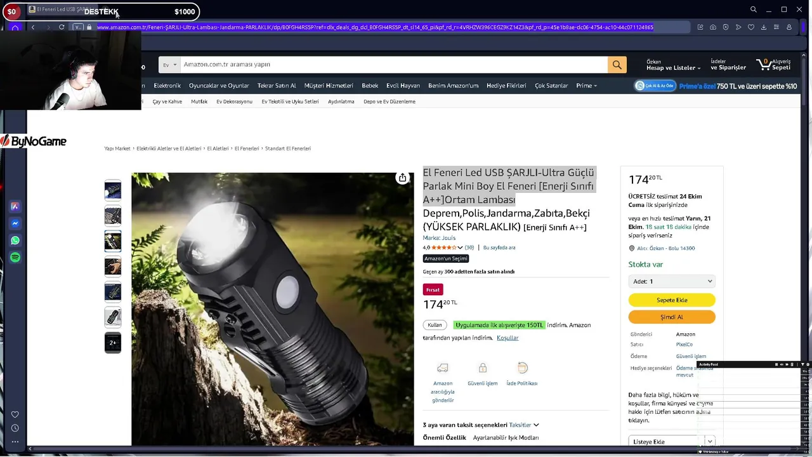Select the 2+ more images thumbnail
The height and width of the screenshot is (457, 812).
(x=113, y=343)
